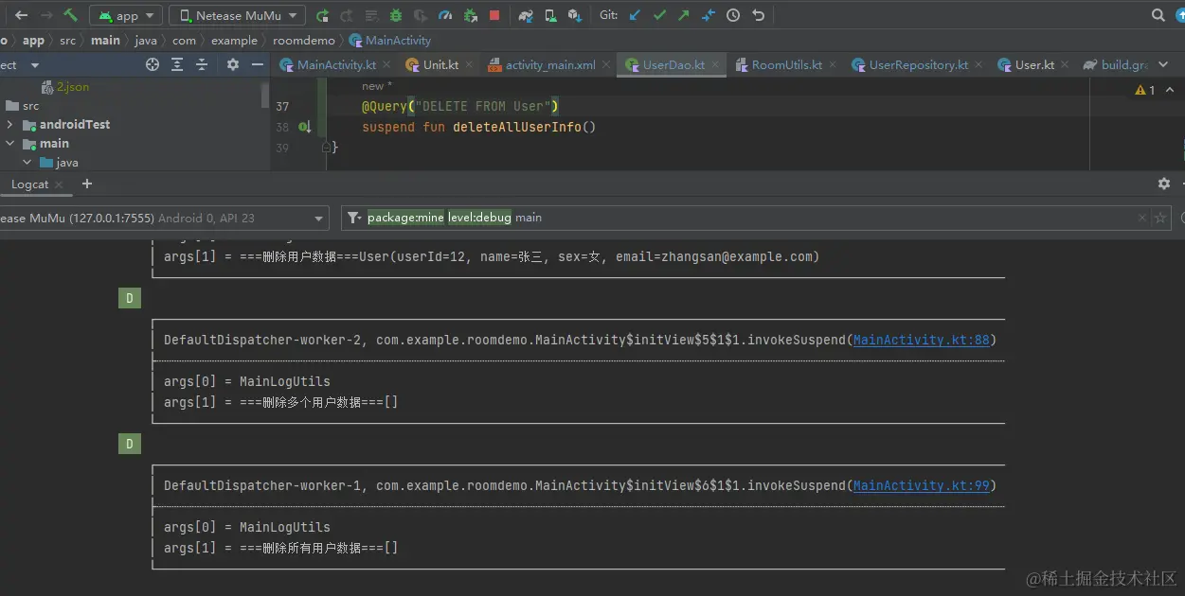Expand the androidTest folder
This screenshot has height=596, width=1185.
(9, 124)
